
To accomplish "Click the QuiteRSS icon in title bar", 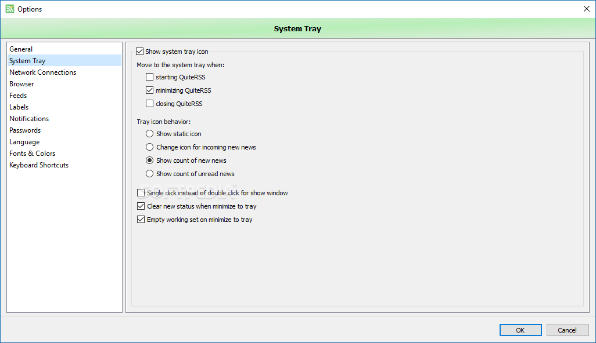I will click(x=9, y=9).
